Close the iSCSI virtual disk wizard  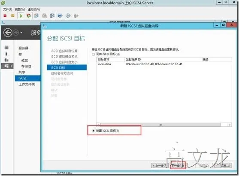(x=232, y=25)
